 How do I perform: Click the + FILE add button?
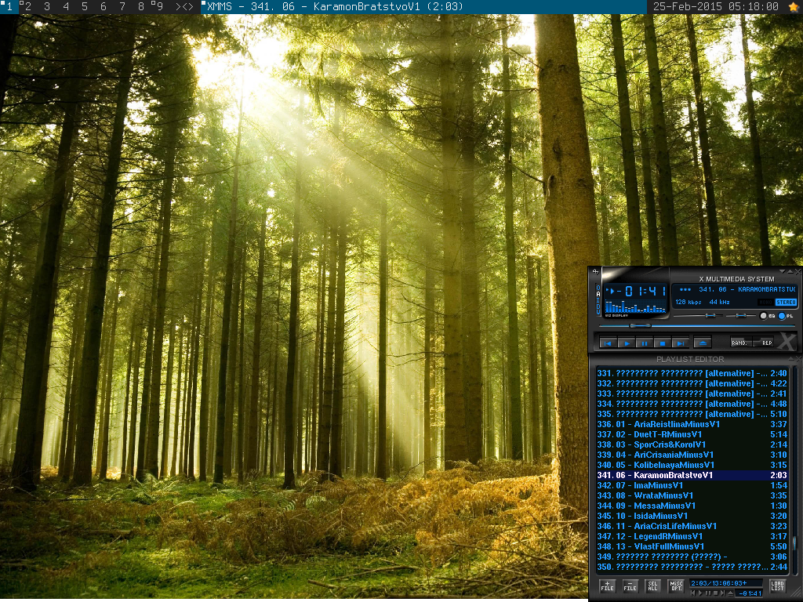(x=608, y=586)
